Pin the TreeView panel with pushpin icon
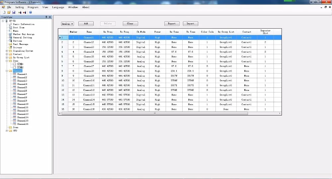 (46, 17)
